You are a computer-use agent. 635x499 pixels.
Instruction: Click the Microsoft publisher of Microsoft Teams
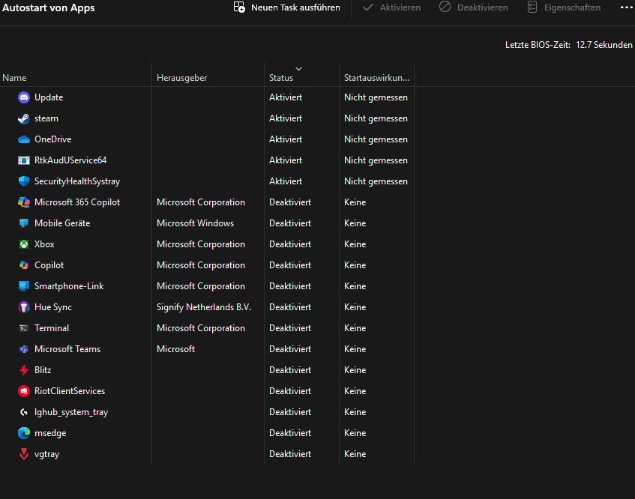point(175,349)
